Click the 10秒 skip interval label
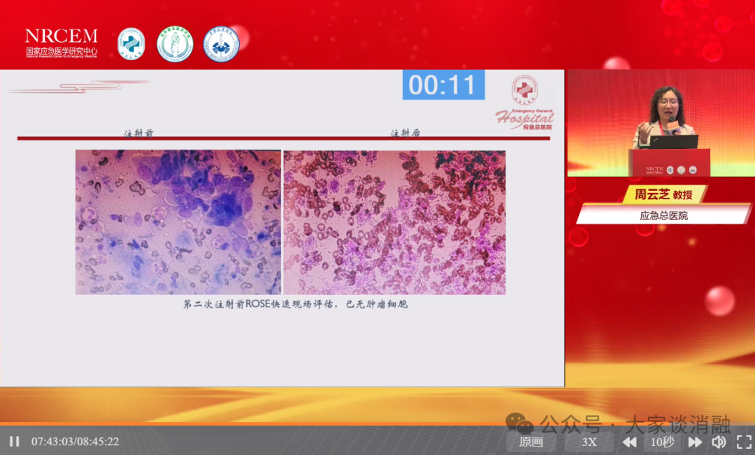The height and width of the screenshot is (455, 755). [x=662, y=442]
